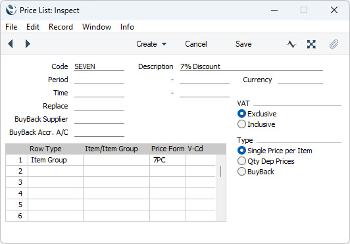Go to next record arrow
The image size is (350, 244).
pyautogui.click(x=28, y=44)
